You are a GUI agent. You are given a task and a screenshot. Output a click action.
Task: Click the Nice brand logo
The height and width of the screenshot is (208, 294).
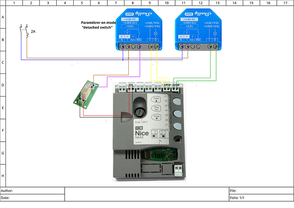[142, 133]
